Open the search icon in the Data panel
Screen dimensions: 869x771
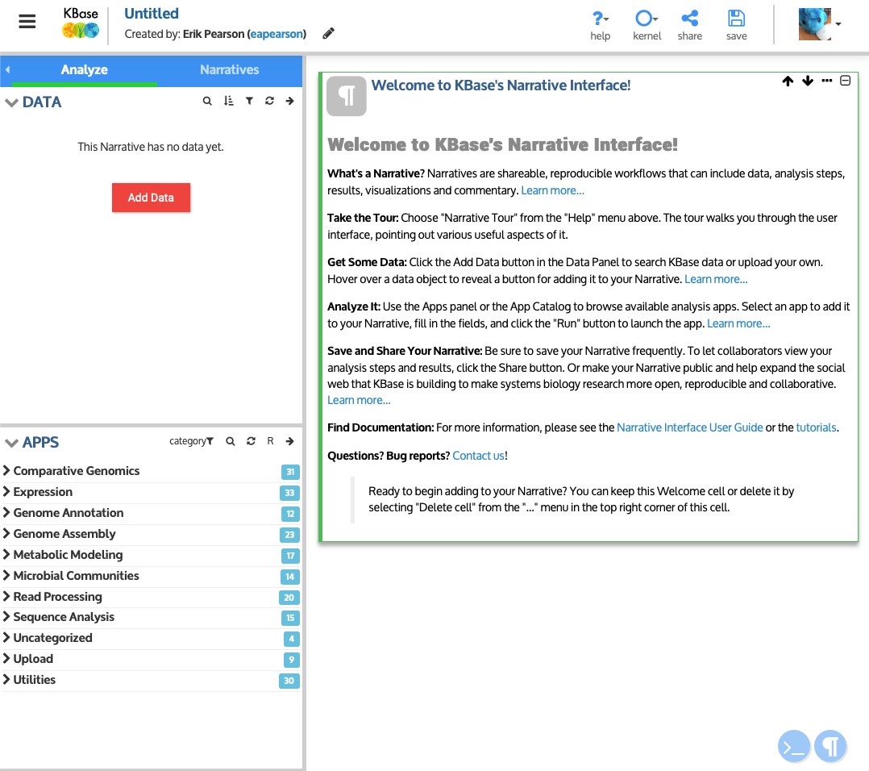[207, 101]
